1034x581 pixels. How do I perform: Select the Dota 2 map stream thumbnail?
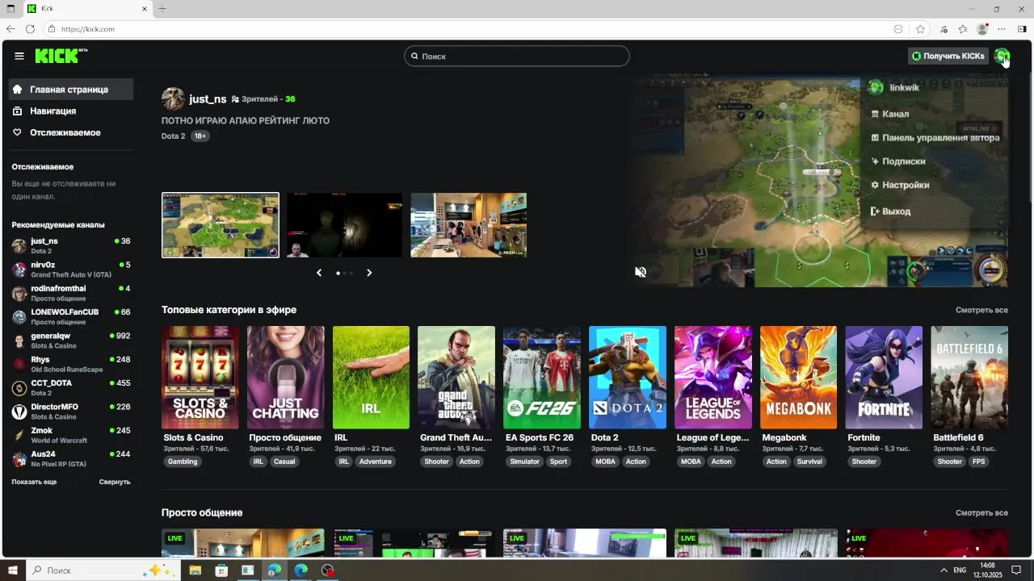point(221,225)
